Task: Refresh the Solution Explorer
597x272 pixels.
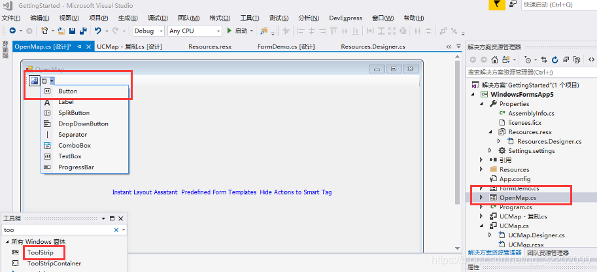Action: click(555, 59)
